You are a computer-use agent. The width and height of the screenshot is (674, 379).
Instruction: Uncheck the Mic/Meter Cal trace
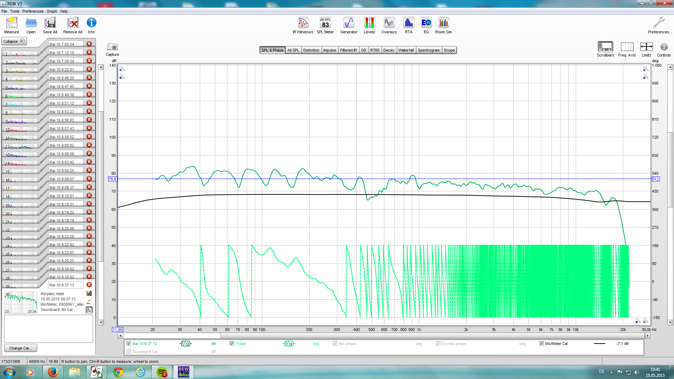tap(541, 344)
